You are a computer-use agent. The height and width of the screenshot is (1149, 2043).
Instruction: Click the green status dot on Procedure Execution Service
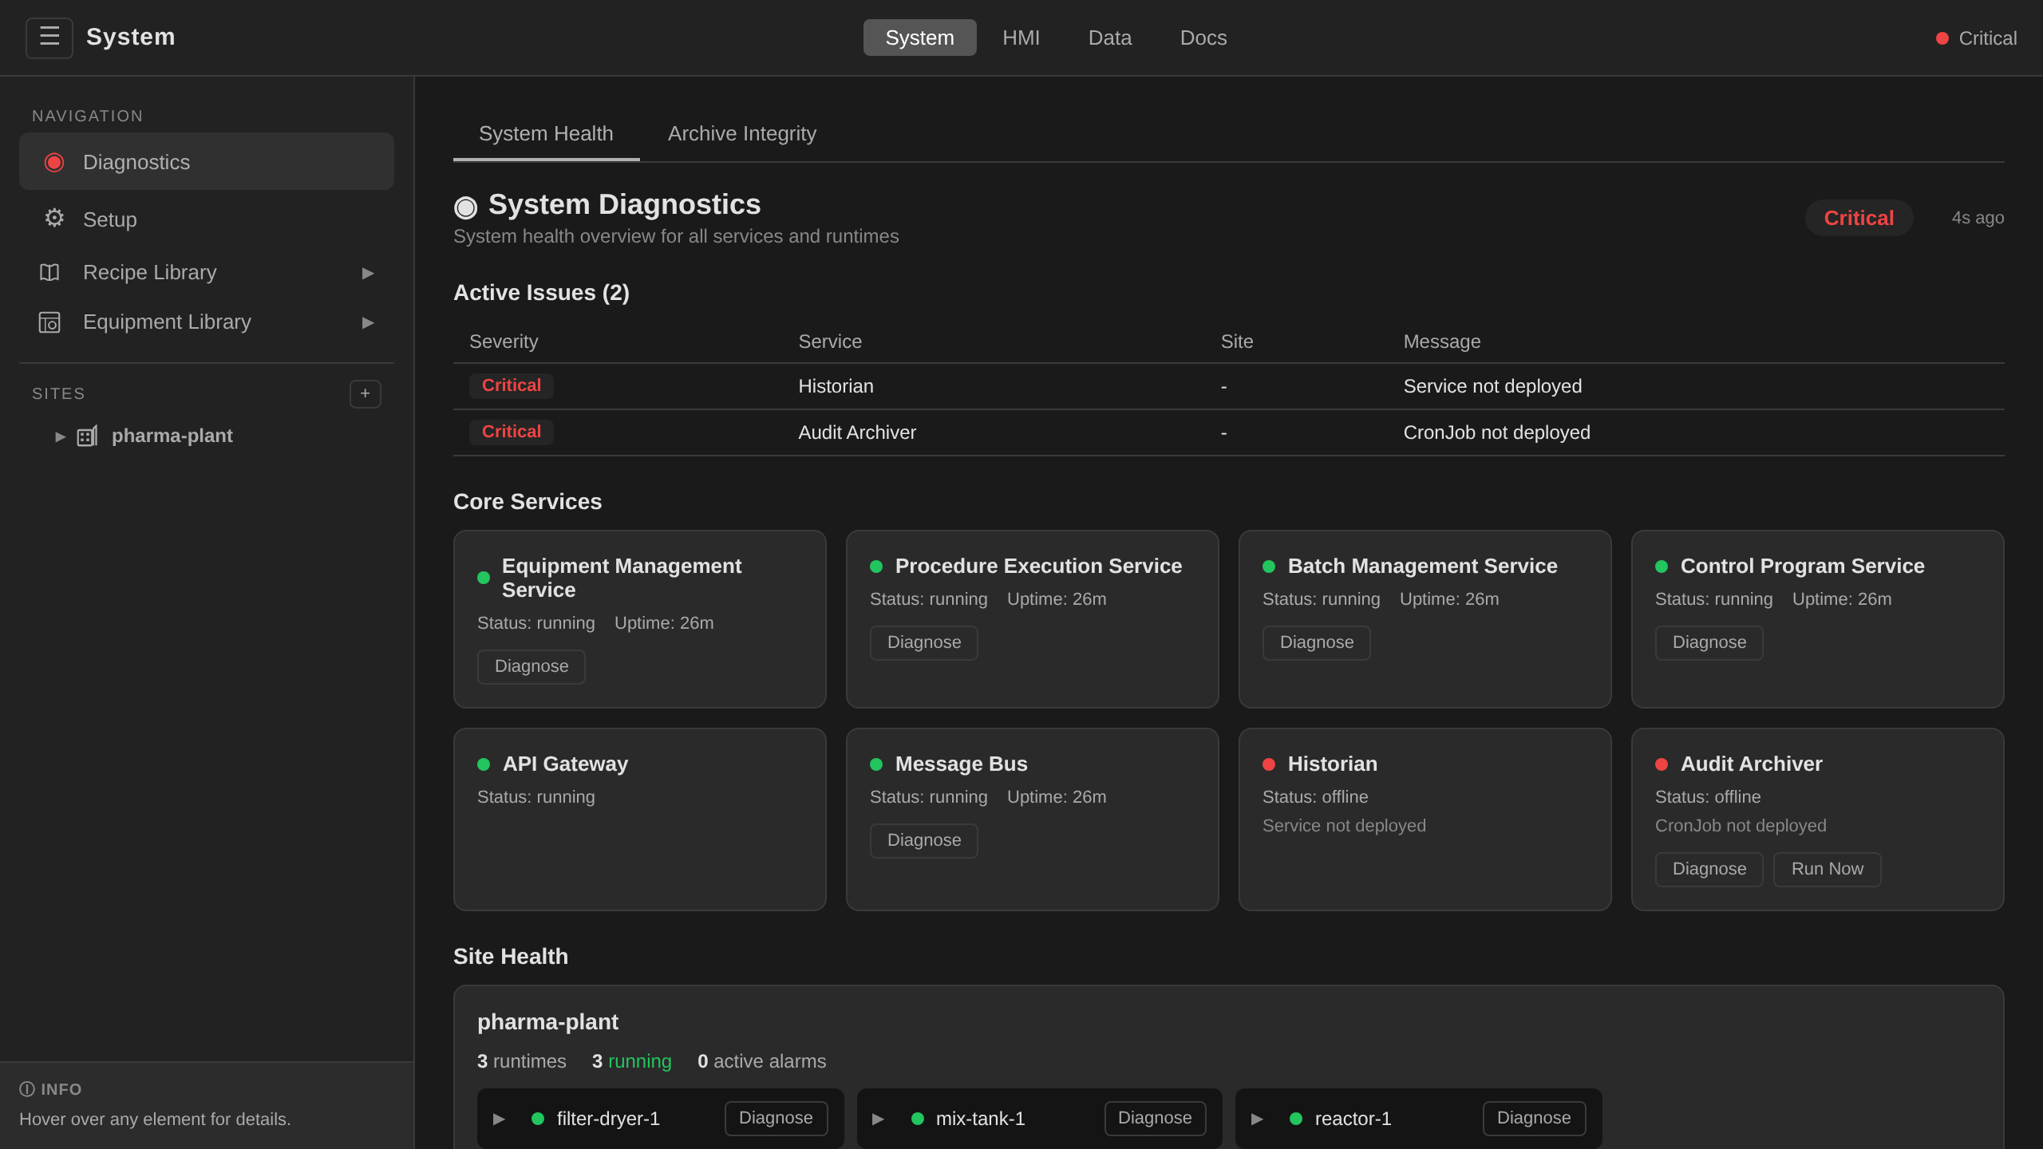(x=876, y=567)
